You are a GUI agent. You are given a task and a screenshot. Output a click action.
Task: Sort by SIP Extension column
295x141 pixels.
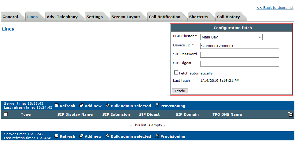click(x=116, y=114)
